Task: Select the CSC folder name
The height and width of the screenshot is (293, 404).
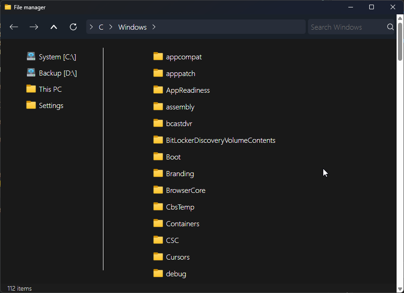Action: tap(173, 241)
